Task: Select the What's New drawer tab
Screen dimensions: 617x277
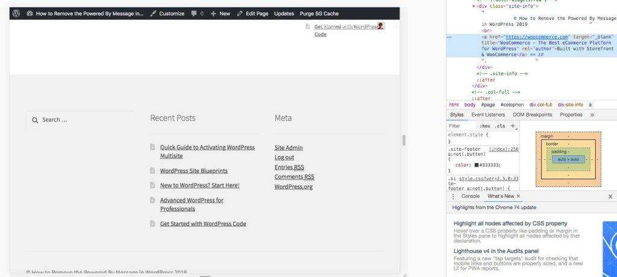Action: click(x=501, y=196)
